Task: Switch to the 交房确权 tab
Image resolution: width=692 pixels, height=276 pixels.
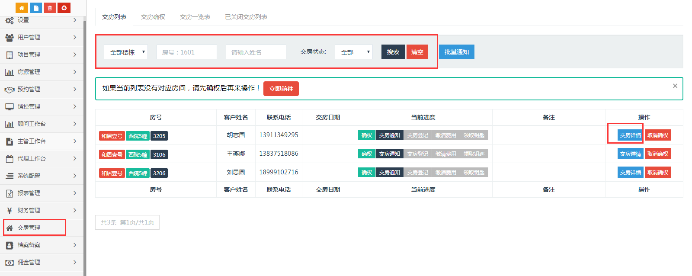Action: point(153,17)
